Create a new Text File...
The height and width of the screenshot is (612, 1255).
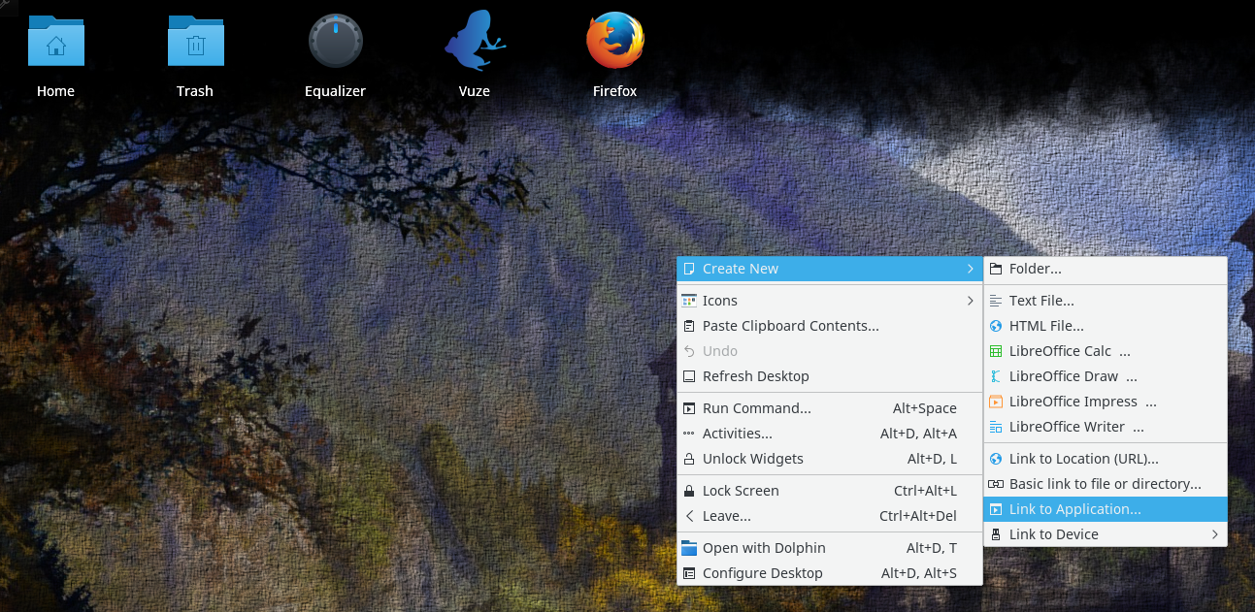click(1106, 301)
